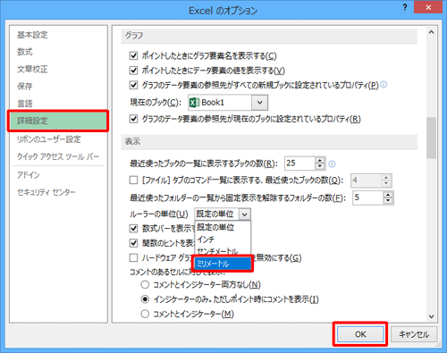Close the Excel のオプション dialog
This screenshot has width=447, height=353.
pos(428,7)
